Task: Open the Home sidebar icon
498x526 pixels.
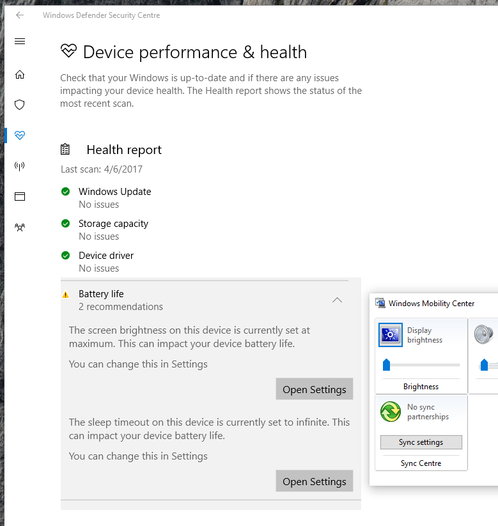Action: (20, 75)
